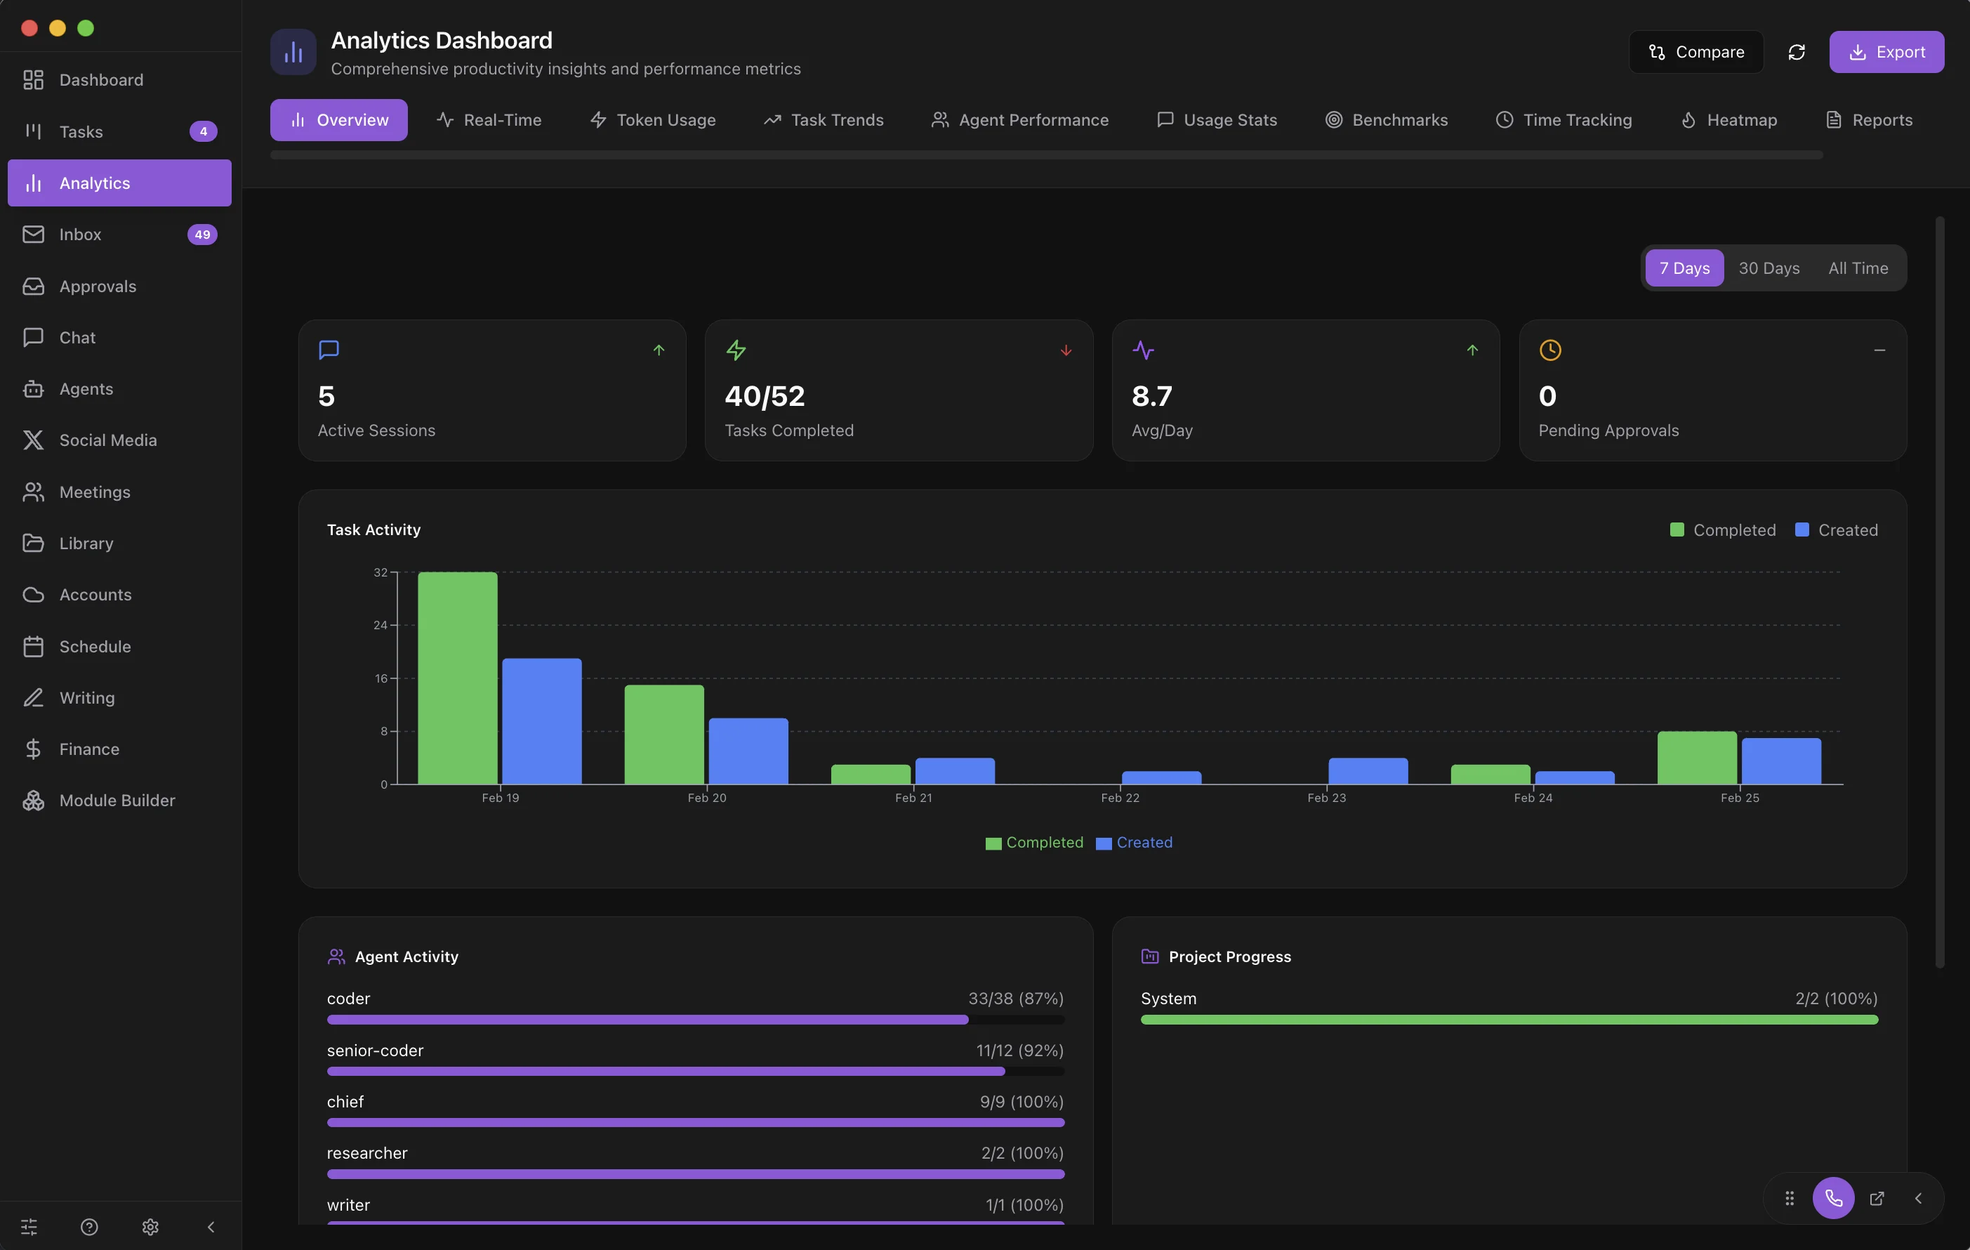This screenshot has width=1970, height=1250.
Task: Collapse the sidebar with the chevron
Action: [210, 1226]
